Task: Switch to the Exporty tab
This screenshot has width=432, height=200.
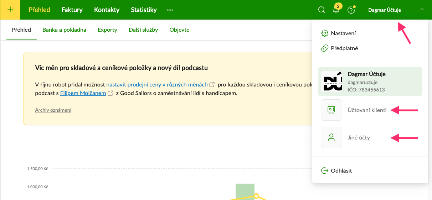Action: pos(107,30)
